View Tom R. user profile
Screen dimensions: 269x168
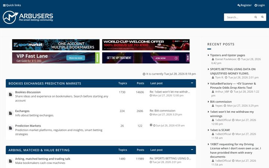(x=219, y=78)
